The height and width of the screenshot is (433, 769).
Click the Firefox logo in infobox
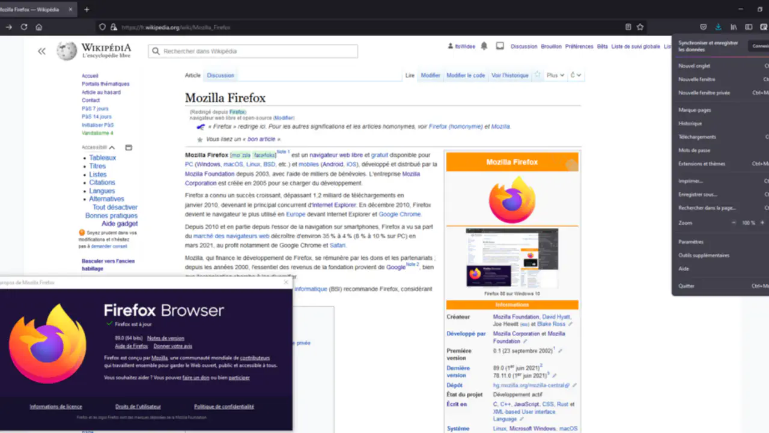pos(512,200)
